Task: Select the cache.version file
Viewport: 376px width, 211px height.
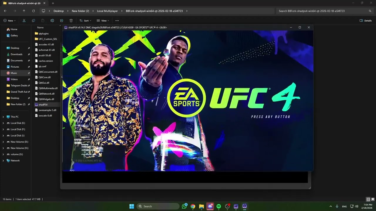Action: click(x=46, y=61)
